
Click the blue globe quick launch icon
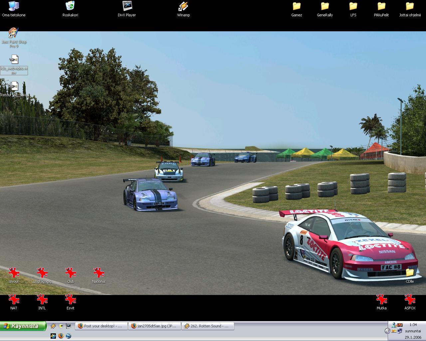[x=69, y=336]
